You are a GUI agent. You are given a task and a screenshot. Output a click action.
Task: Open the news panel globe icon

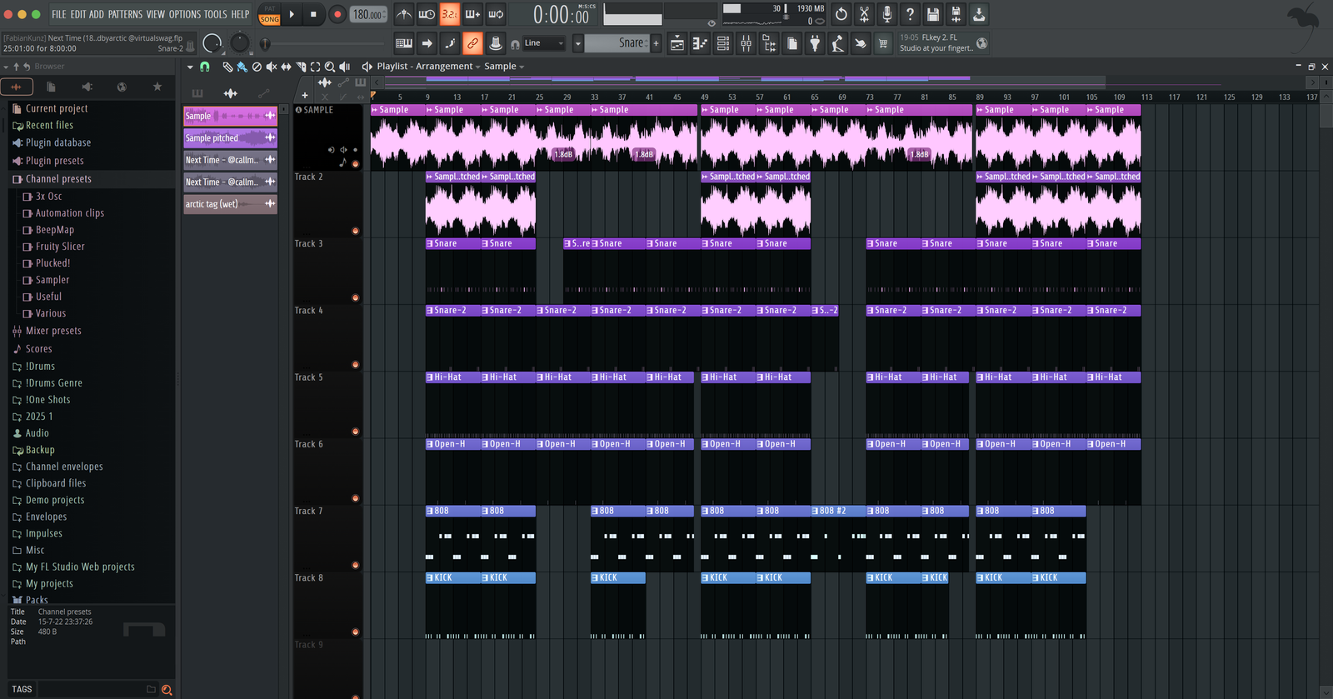pos(982,43)
